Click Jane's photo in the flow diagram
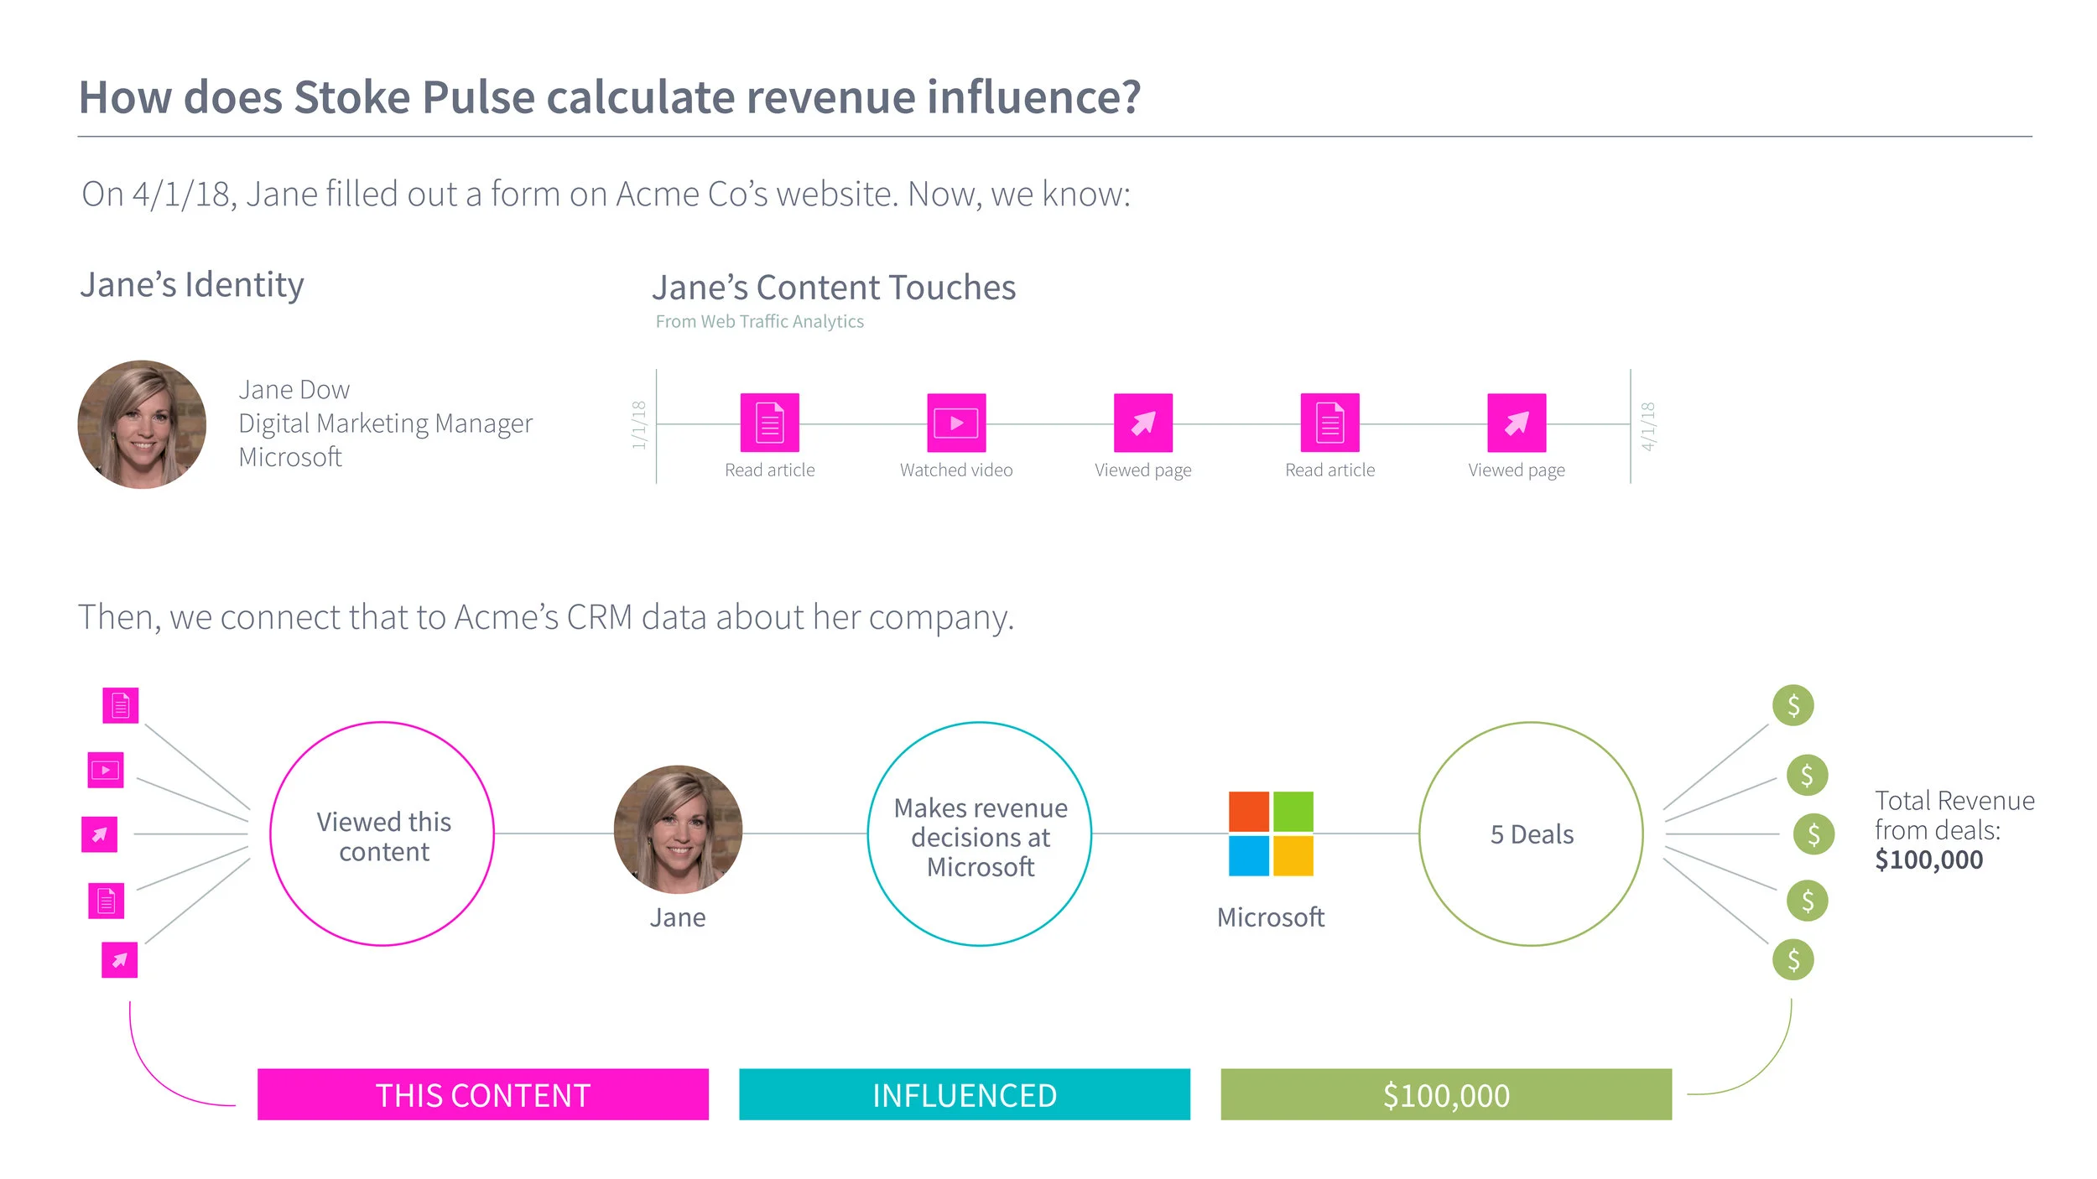2097x1179 pixels. pos(678,828)
